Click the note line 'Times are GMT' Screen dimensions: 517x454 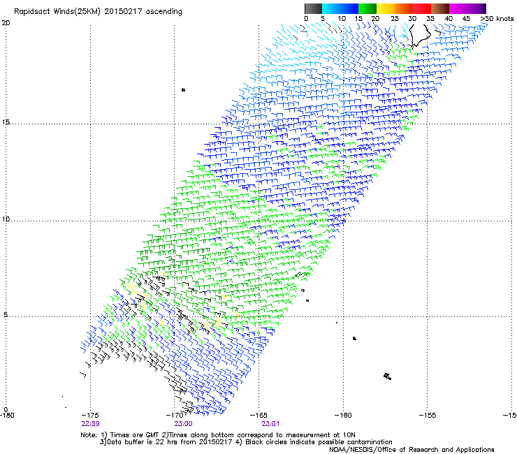pos(135,435)
